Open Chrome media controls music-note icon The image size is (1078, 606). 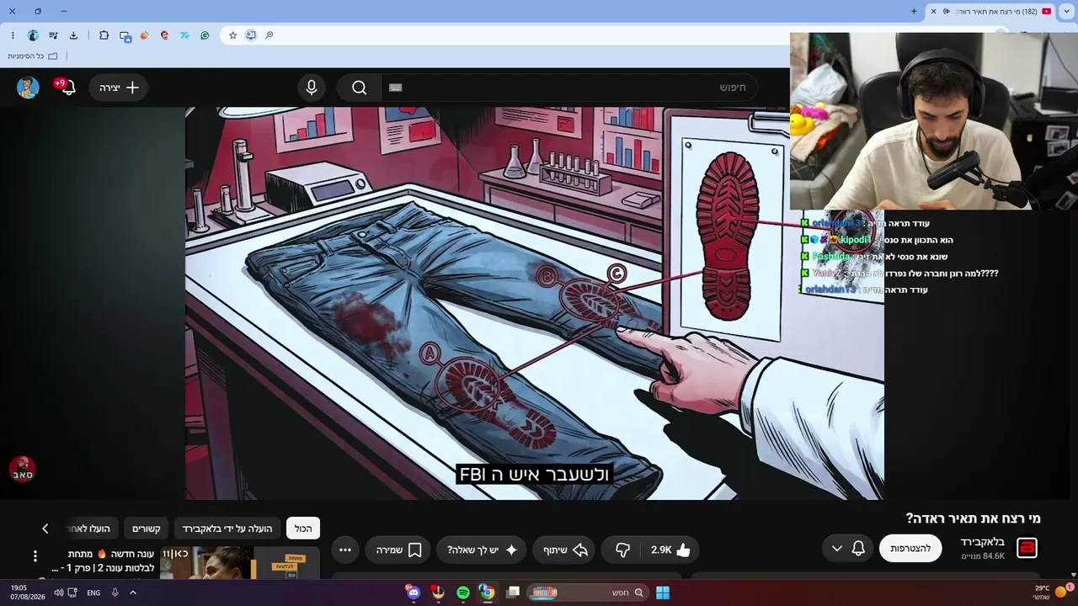click(53, 35)
